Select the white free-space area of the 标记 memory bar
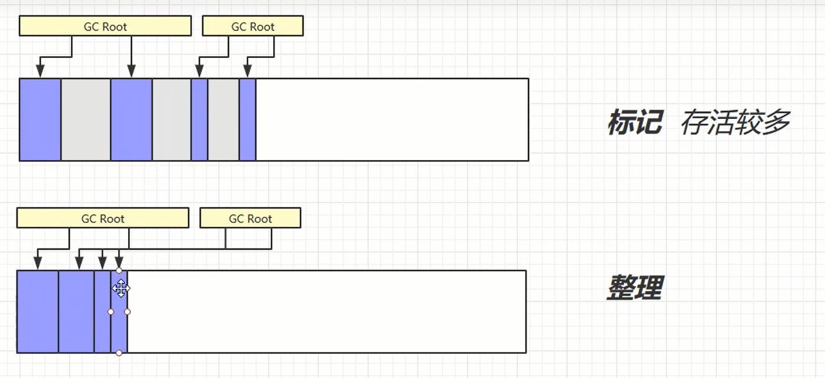This screenshot has width=825, height=378. [x=392, y=120]
